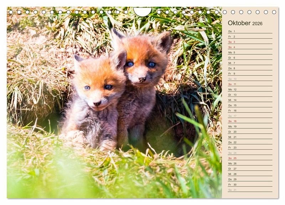Click the Mi 21 date line

(250, 137)
